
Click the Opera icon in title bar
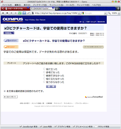pos(2,2)
